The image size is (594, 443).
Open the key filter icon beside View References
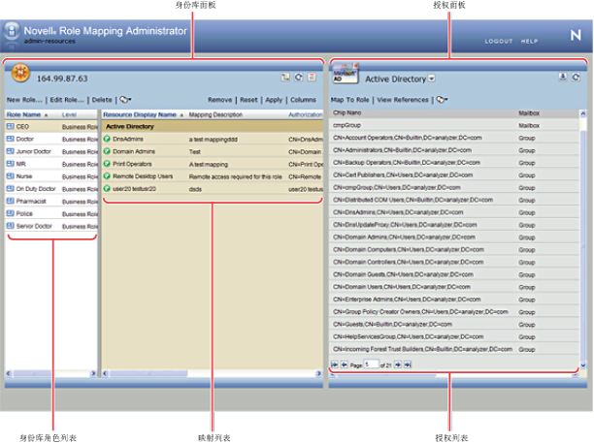[x=442, y=100]
